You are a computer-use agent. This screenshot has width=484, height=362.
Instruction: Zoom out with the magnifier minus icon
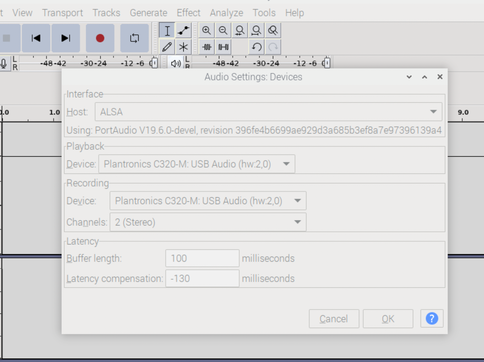click(223, 31)
